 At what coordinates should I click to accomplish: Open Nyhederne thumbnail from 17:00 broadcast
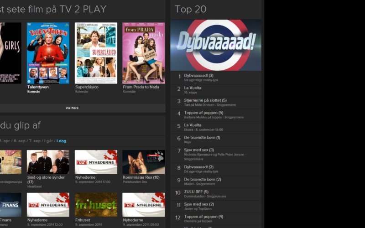tap(96, 162)
